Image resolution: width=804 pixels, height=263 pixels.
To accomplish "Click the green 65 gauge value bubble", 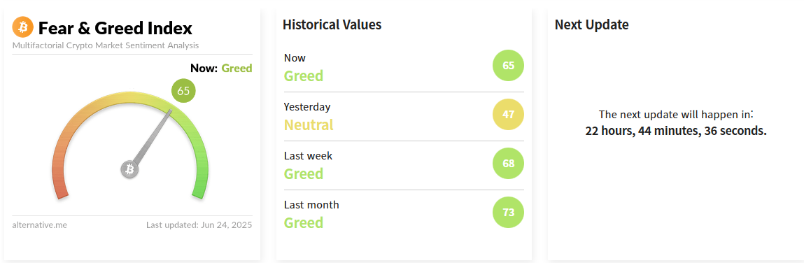I will tap(183, 91).
